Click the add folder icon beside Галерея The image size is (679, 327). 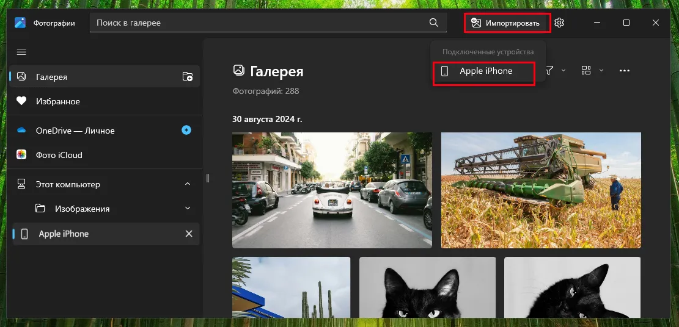coord(188,77)
